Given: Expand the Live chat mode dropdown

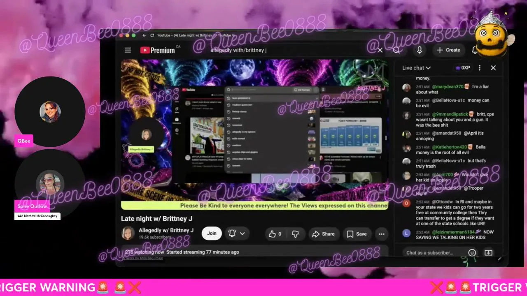Looking at the screenshot, I should point(416,68).
